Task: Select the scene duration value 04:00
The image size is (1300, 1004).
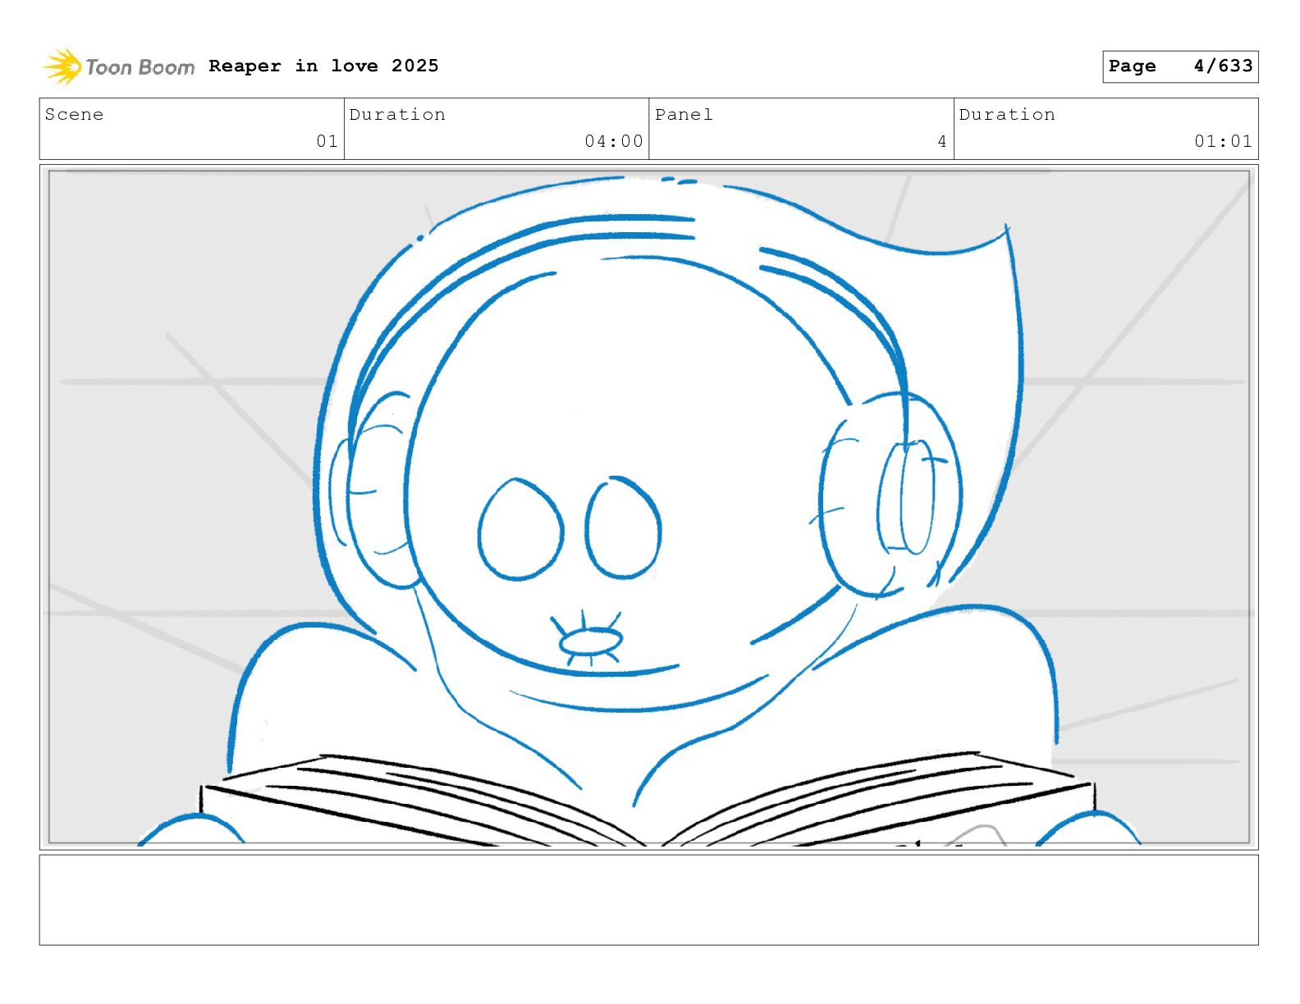Action: [x=614, y=141]
